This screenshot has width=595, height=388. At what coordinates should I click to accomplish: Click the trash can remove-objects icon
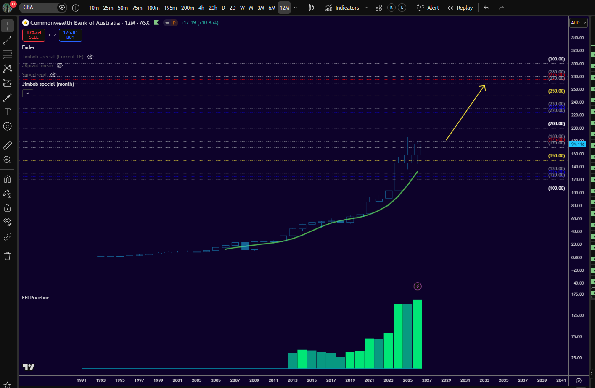pyautogui.click(x=8, y=256)
